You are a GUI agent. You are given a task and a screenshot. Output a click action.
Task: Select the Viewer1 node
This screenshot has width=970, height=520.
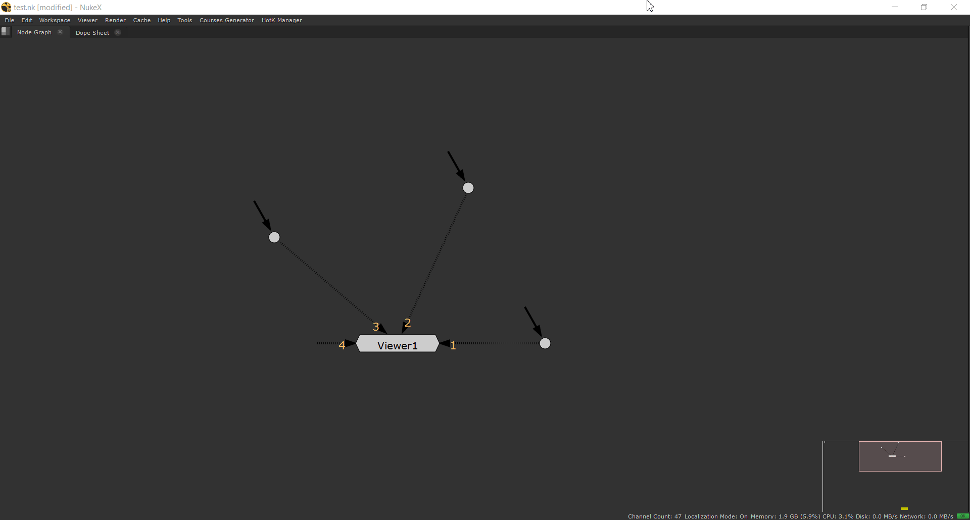398,344
